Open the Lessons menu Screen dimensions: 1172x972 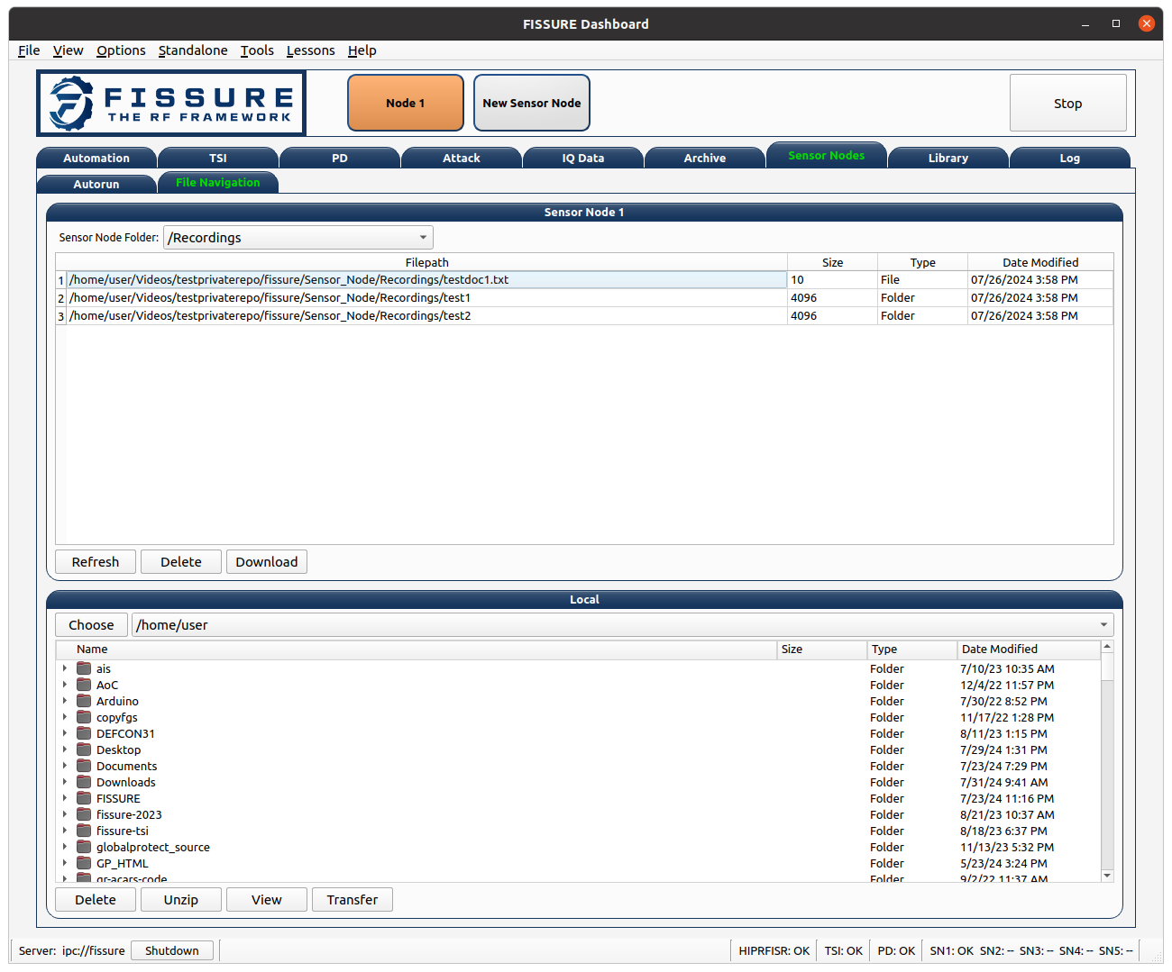click(x=310, y=50)
